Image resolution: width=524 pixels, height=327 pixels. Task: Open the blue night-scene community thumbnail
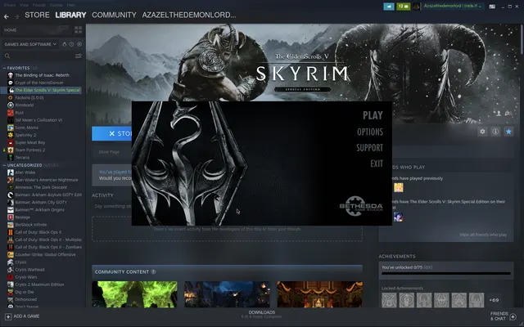pos(228,294)
